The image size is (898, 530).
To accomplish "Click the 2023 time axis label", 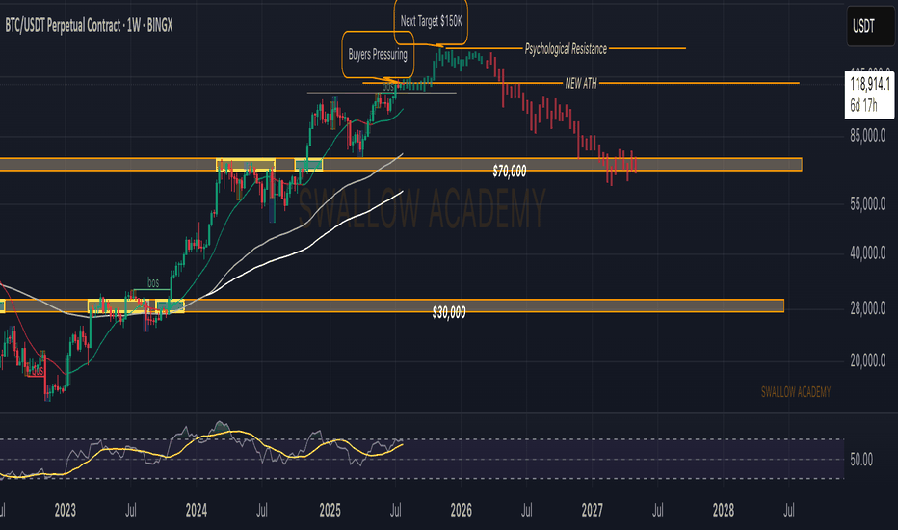I will point(65,510).
